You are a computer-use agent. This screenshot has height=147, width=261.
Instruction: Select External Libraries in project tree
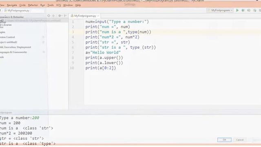pos(6,24)
